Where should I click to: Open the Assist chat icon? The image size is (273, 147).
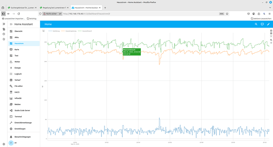click(262, 24)
